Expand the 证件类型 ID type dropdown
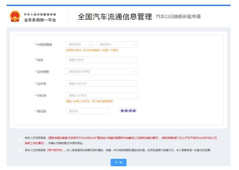239x170 pixels. [102, 71]
